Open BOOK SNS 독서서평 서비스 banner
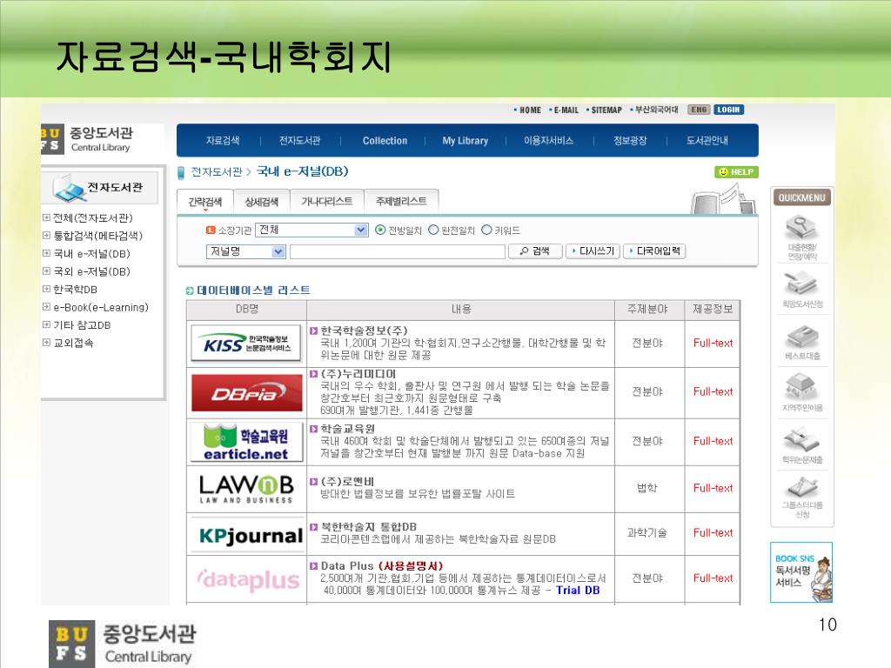The width and height of the screenshot is (891, 668). click(801, 572)
